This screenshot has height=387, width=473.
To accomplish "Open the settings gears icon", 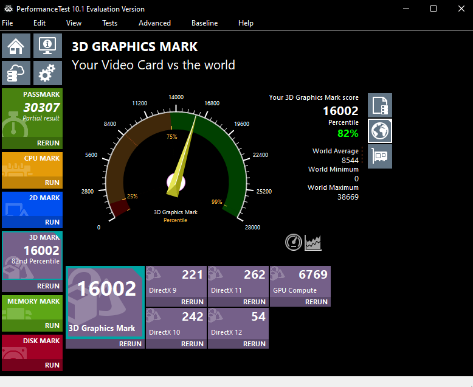I will 47,74.
